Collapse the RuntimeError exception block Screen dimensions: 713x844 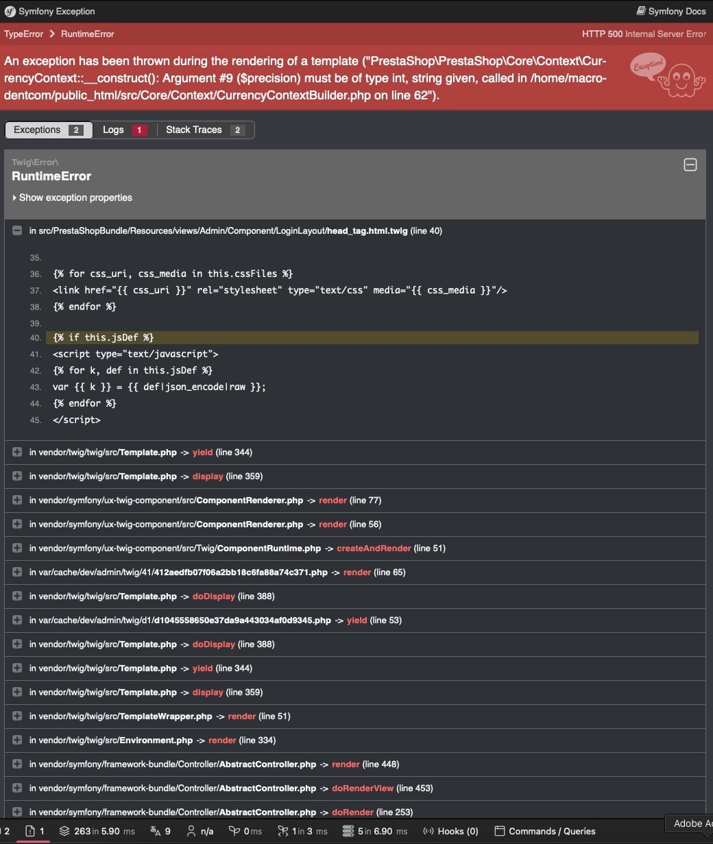[x=690, y=165]
